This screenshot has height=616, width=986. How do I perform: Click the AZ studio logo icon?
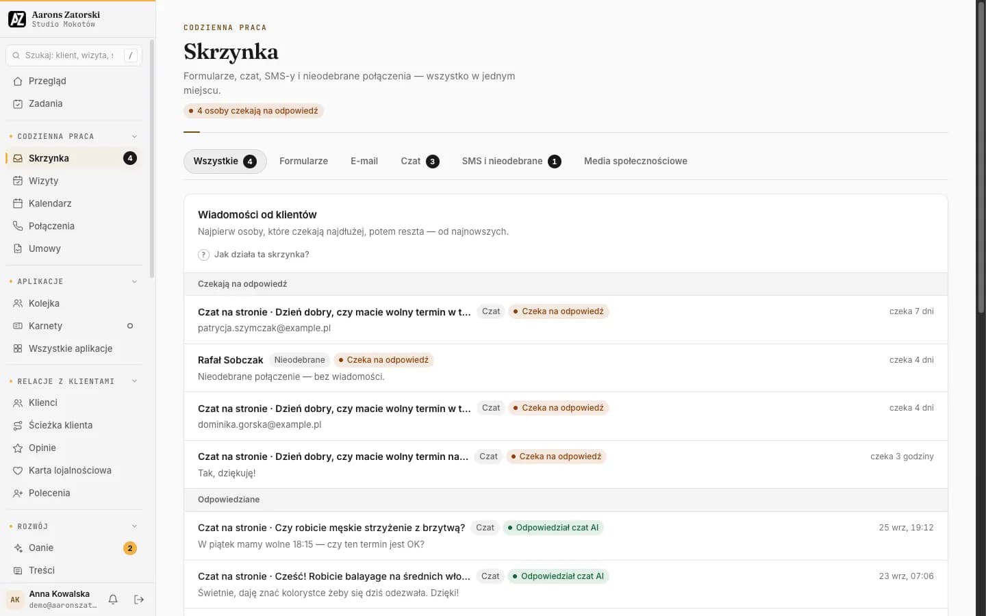click(x=17, y=19)
